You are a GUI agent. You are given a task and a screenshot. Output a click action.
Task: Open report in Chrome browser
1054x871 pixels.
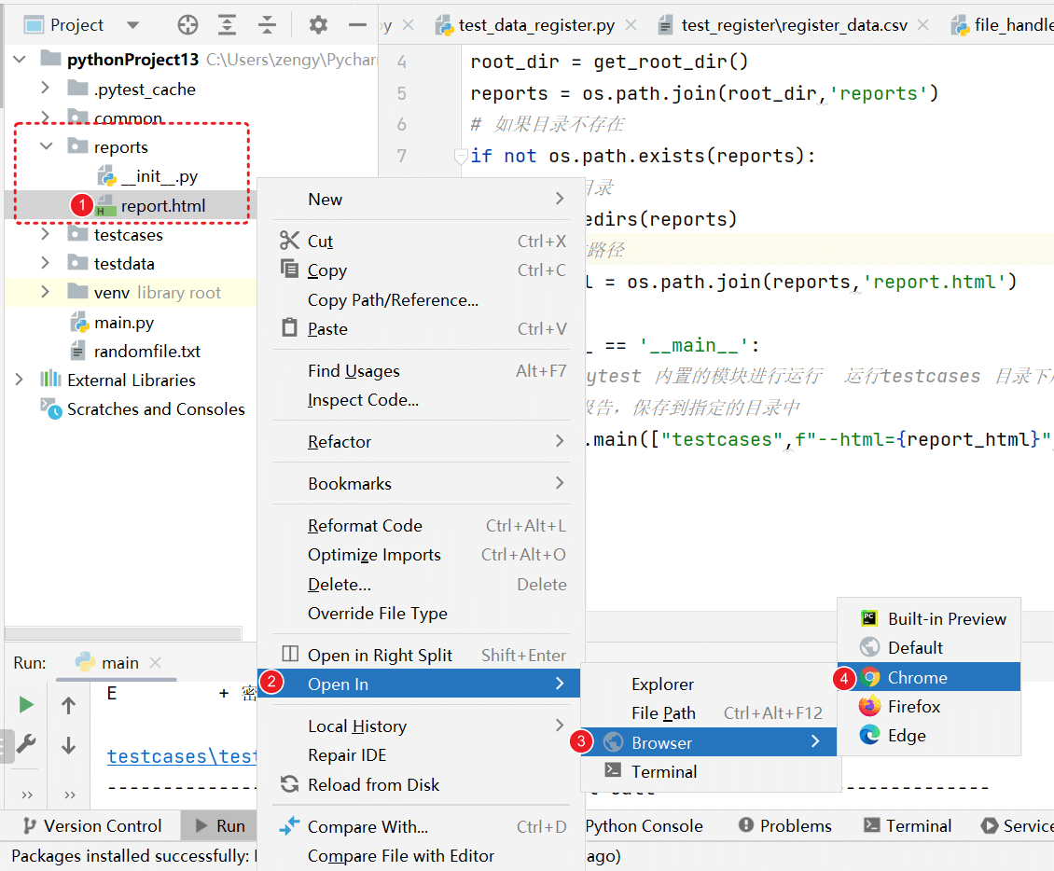click(x=929, y=677)
